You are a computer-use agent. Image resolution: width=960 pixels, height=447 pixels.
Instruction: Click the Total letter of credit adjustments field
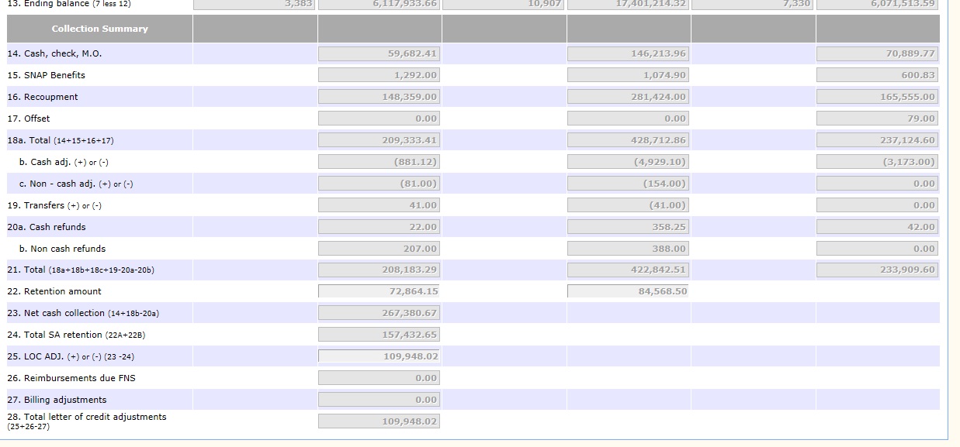pyautogui.click(x=379, y=421)
